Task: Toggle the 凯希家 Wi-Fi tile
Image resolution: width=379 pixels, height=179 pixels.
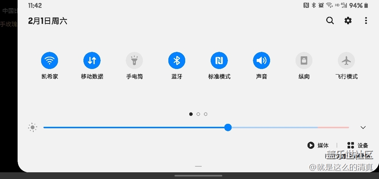Action: point(49,60)
